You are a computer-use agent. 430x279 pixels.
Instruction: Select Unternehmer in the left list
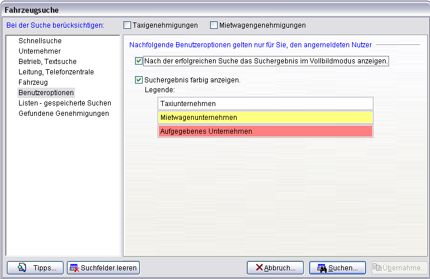39,51
